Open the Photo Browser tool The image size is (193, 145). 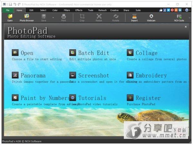click(x=27, y=18)
